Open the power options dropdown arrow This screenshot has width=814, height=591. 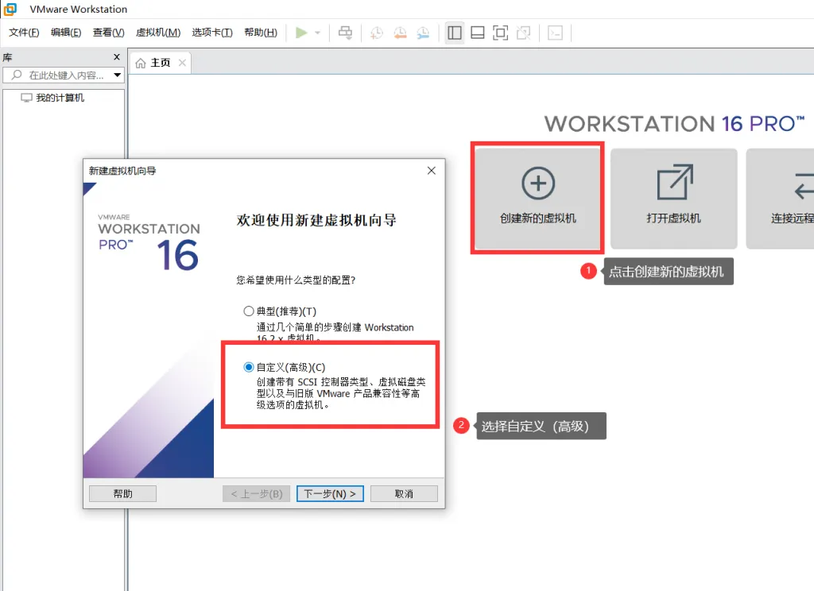pyautogui.click(x=318, y=33)
